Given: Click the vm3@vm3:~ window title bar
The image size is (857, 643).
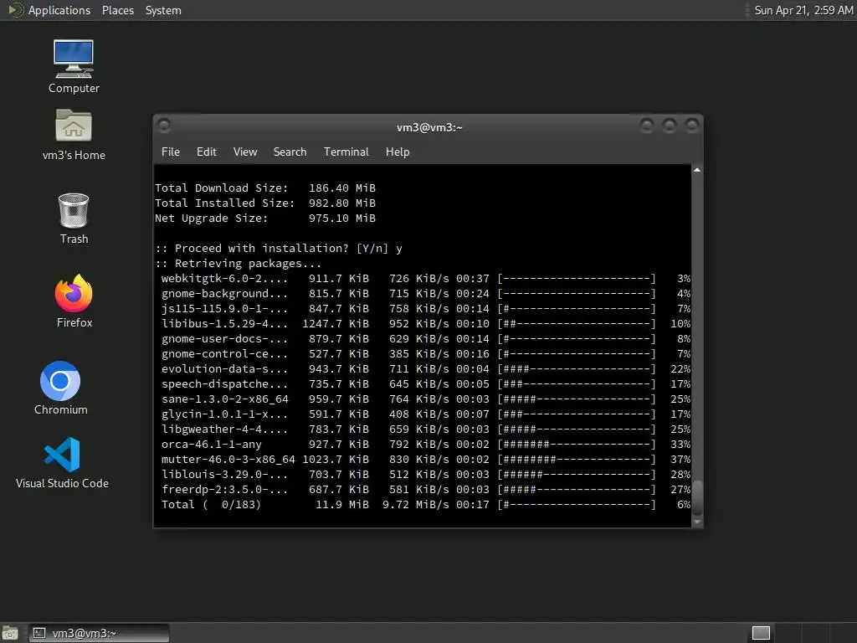Looking at the screenshot, I should [x=429, y=127].
